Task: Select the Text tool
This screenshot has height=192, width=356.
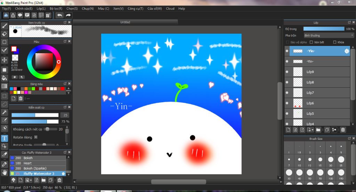Action: 4,138
